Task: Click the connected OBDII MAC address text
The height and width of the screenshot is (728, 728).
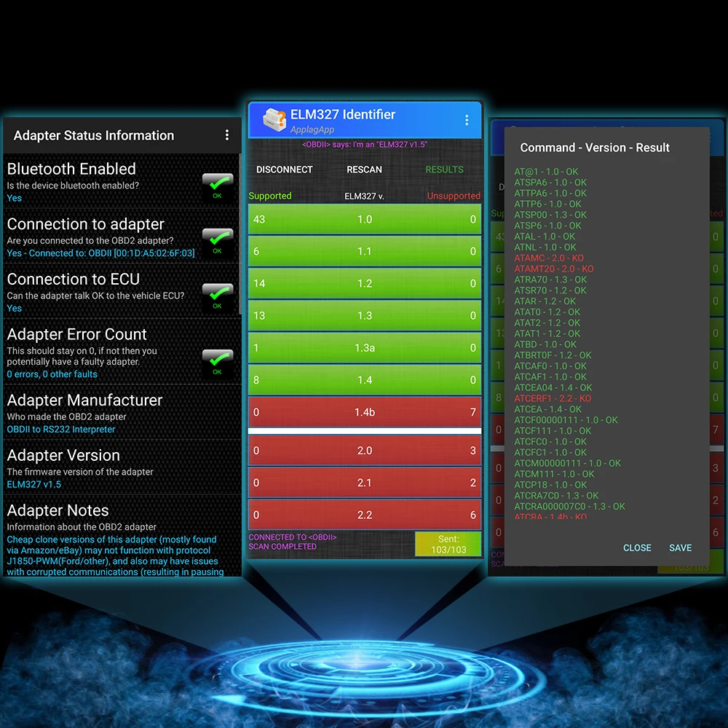Action: [100, 253]
